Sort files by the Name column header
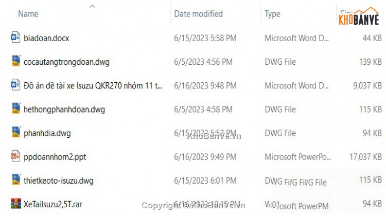Image resolution: width=386 pixels, height=216 pixels. 28,14
